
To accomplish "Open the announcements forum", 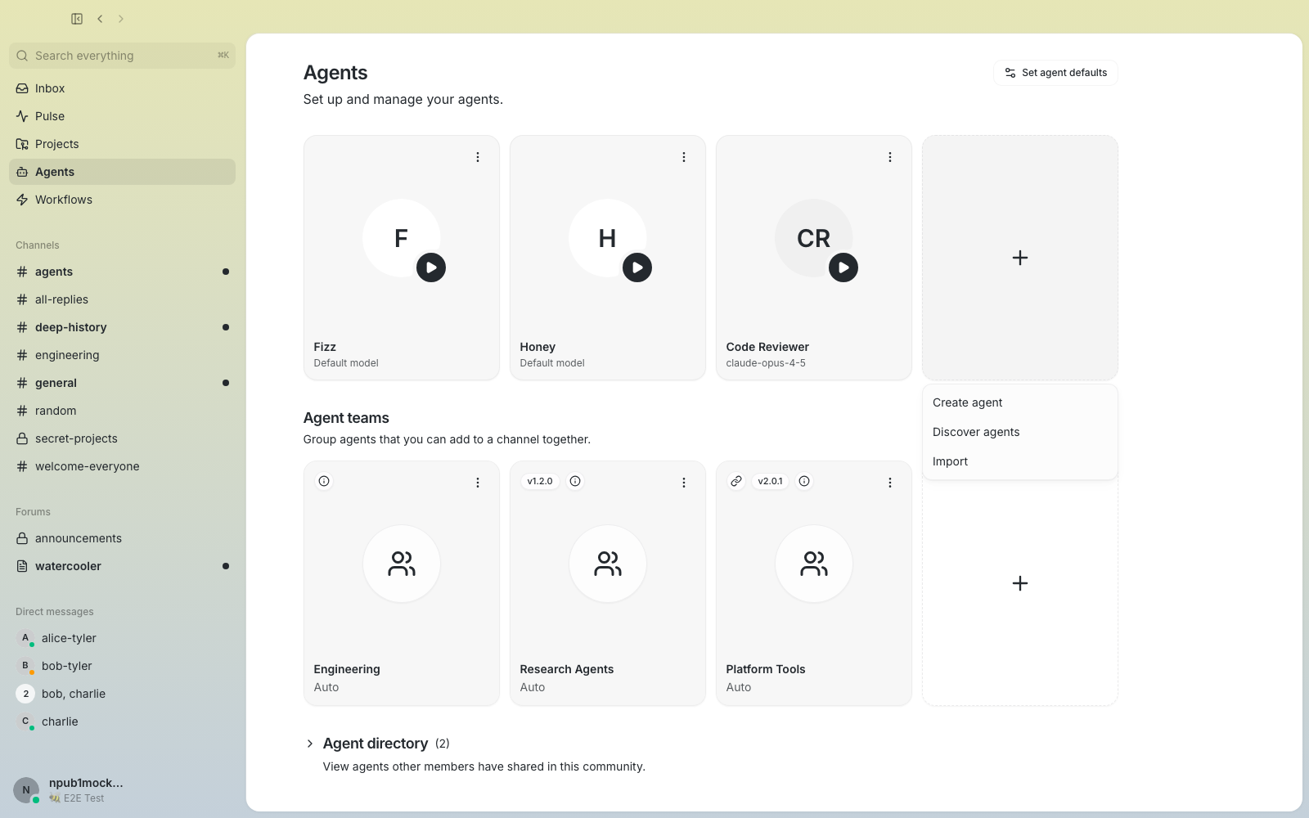I will coord(122,538).
